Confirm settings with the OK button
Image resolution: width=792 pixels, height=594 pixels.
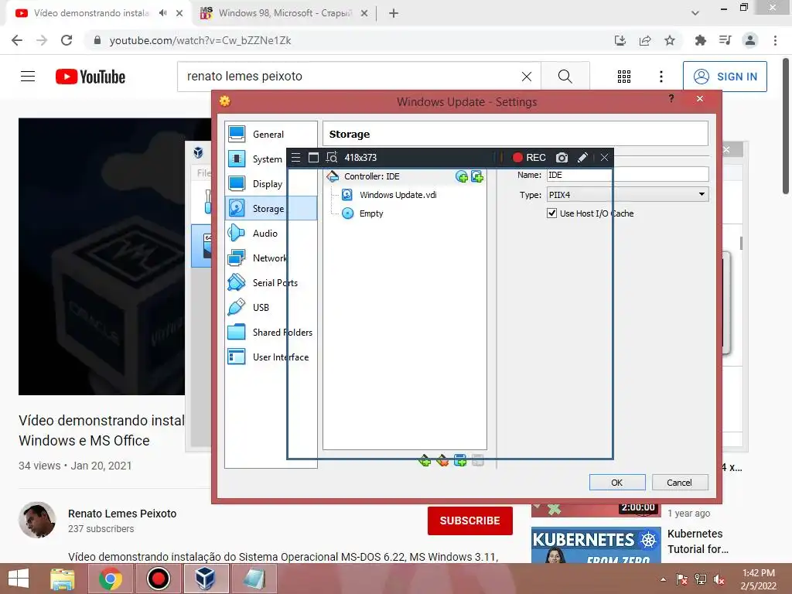617,483
